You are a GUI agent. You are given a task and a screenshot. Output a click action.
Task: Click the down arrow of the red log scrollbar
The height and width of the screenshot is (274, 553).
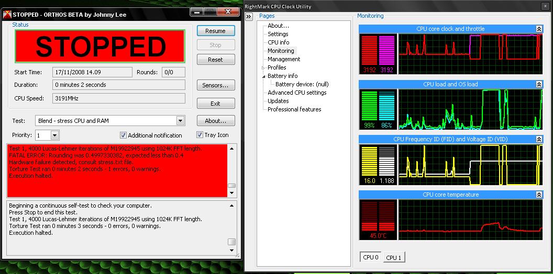click(x=231, y=193)
